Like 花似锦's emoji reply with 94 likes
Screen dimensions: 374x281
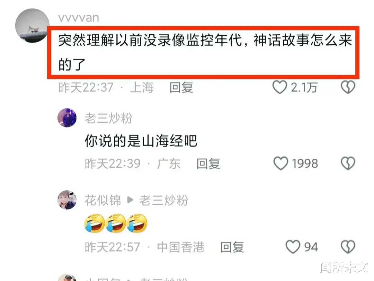(293, 247)
